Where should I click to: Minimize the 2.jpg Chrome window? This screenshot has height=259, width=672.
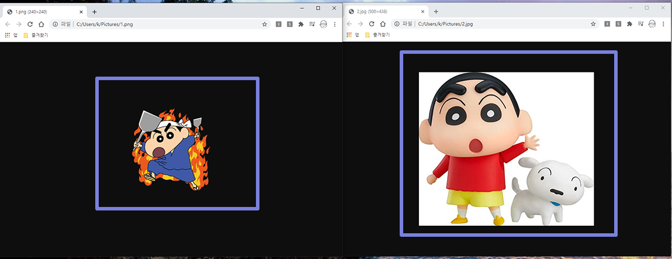(631, 8)
